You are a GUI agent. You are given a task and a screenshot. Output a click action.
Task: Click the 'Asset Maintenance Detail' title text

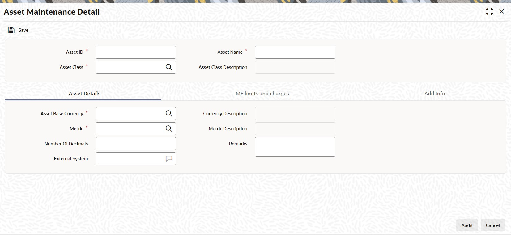pyautogui.click(x=52, y=12)
